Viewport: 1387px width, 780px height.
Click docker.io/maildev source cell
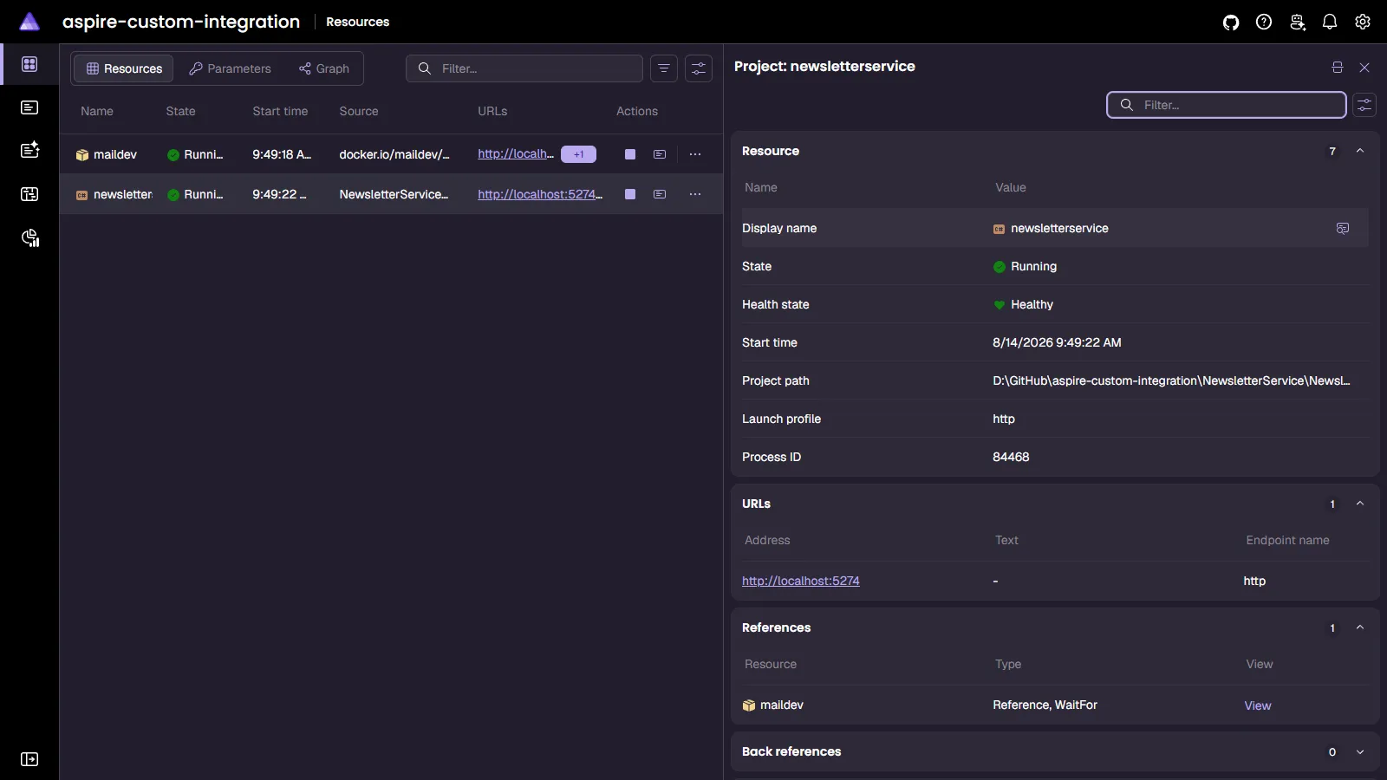click(394, 154)
